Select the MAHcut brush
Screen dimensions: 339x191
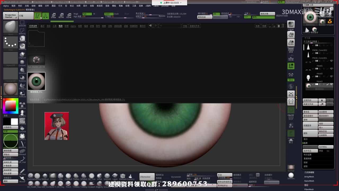pyautogui.click(x=45, y=177)
